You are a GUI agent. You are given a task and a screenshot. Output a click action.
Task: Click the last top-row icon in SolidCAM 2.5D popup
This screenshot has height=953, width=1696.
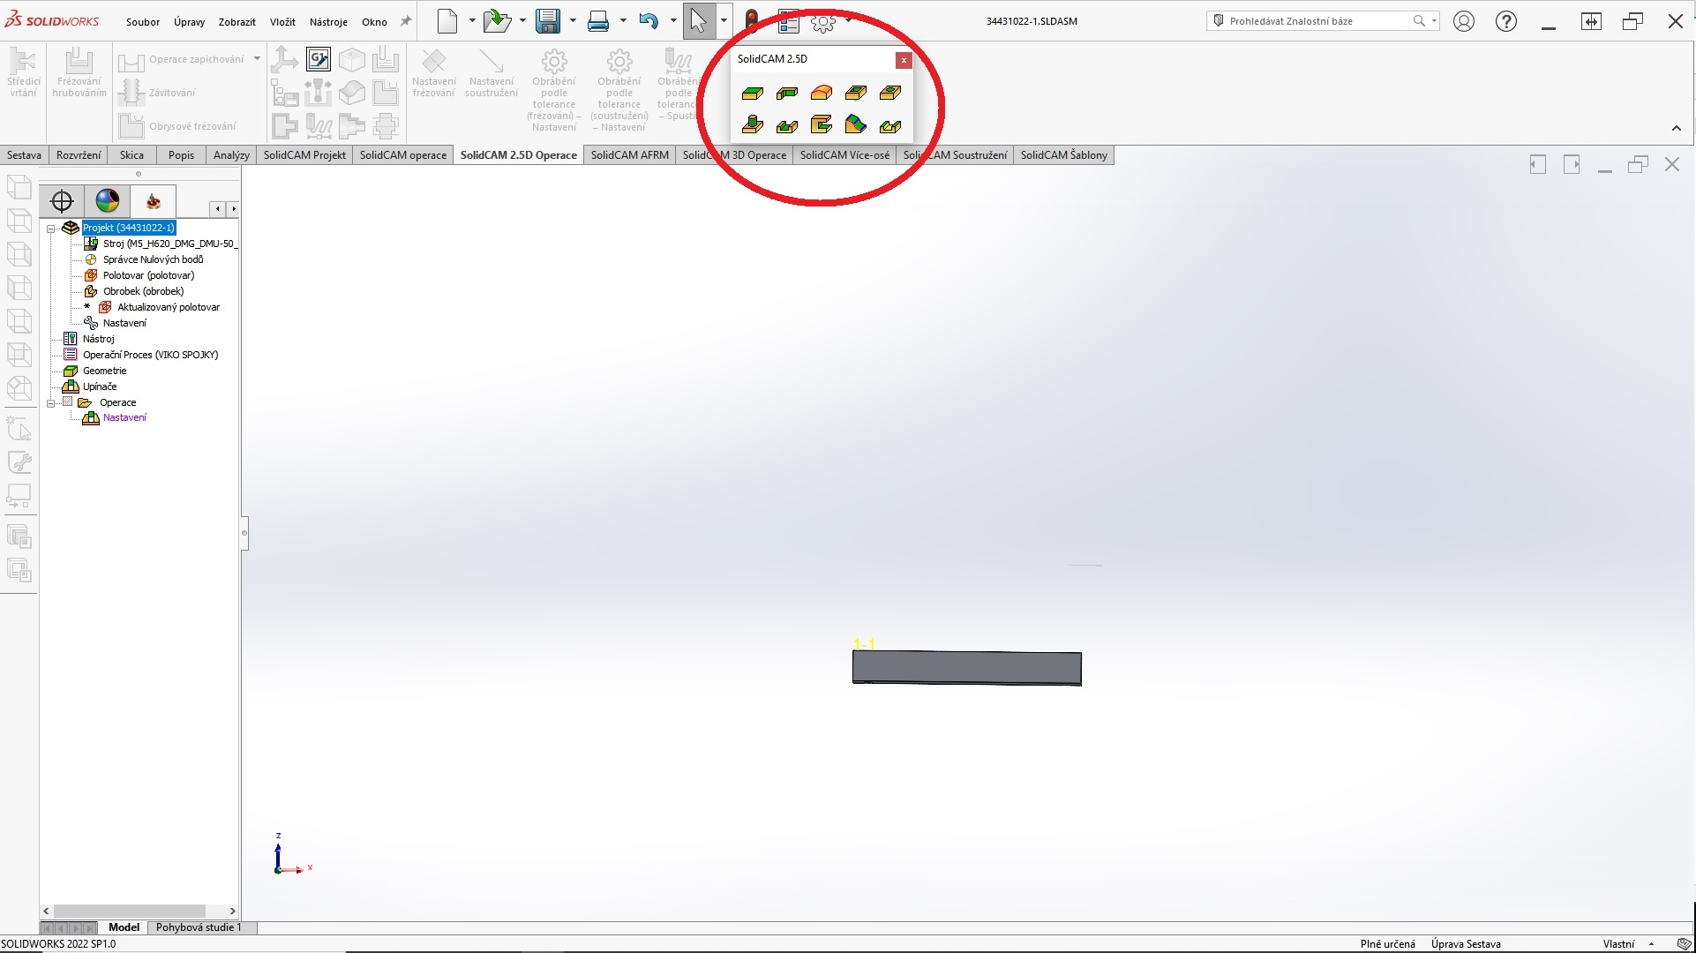coord(890,93)
